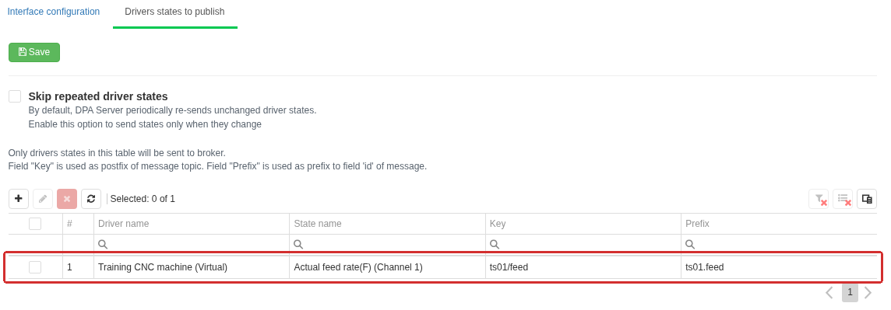Click the red delete X icon
Screen dimensions: 891x310
(66, 199)
